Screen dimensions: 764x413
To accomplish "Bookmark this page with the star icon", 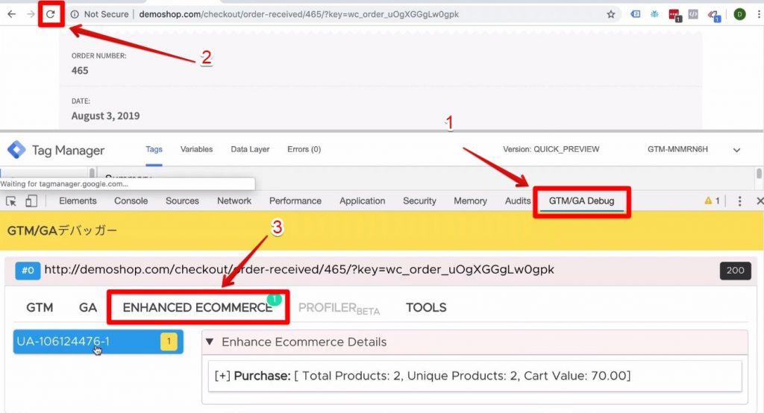I will pos(611,14).
